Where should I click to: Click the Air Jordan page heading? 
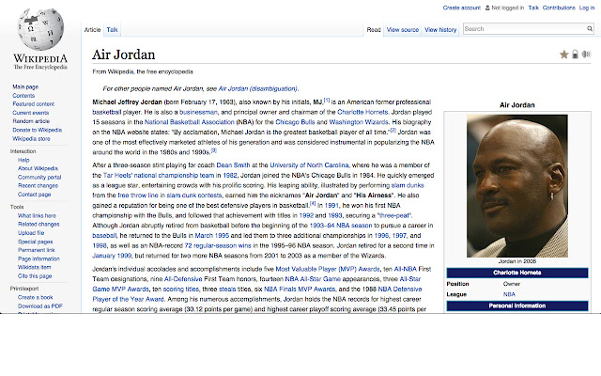click(x=123, y=55)
